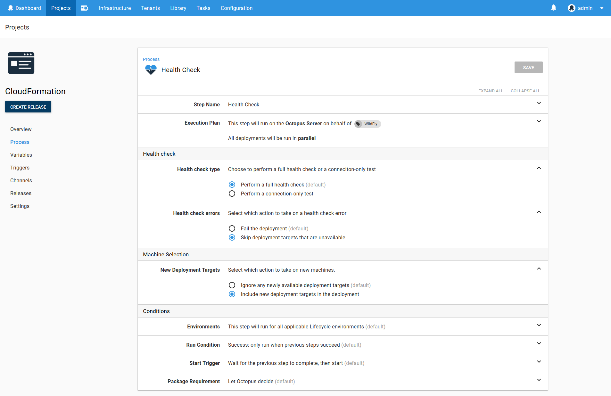
Task: Click the tag icon inside the WildFly chip
Action: point(358,124)
